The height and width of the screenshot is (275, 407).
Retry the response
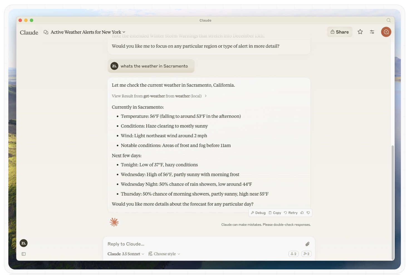pyautogui.click(x=291, y=213)
